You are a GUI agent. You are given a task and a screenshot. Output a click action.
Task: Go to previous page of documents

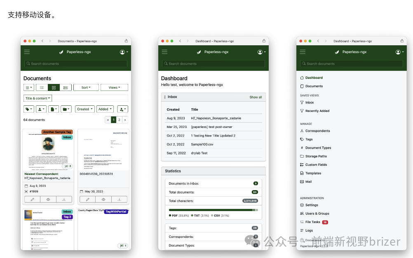click(108, 120)
